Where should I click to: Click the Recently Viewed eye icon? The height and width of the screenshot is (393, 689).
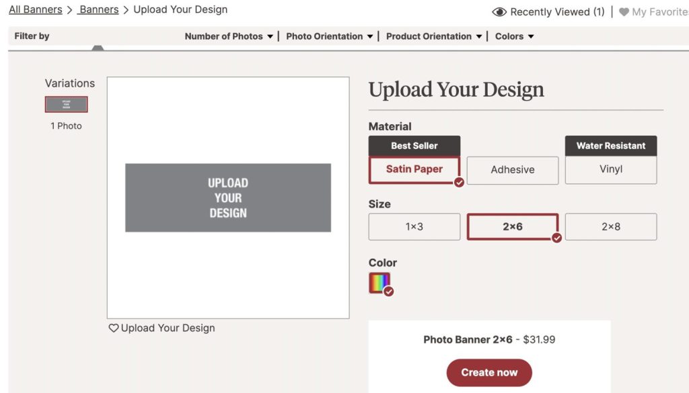pyautogui.click(x=499, y=12)
